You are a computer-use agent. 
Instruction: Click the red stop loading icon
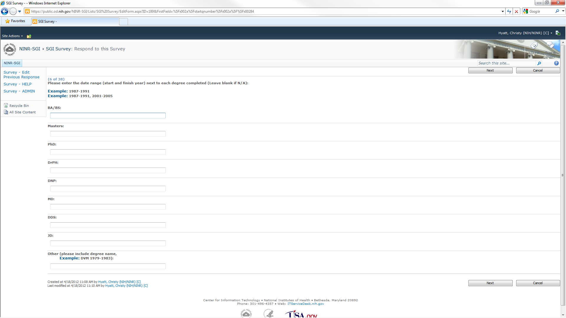pyautogui.click(x=516, y=11)
